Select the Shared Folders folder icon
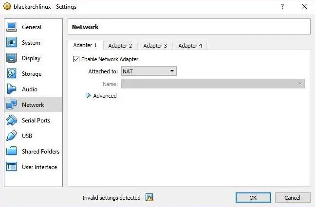The image size is (315, 207). point(12,151)
